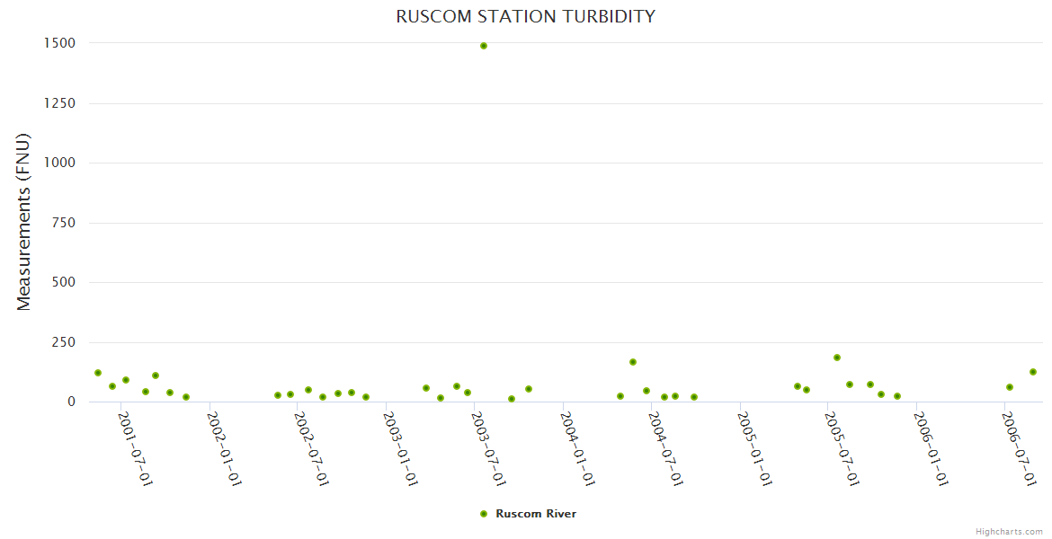Click the outlier data point near 1500 FNU
This screenshot has height=539, width=1052.
pyautogui.click(x=484, y=46)
